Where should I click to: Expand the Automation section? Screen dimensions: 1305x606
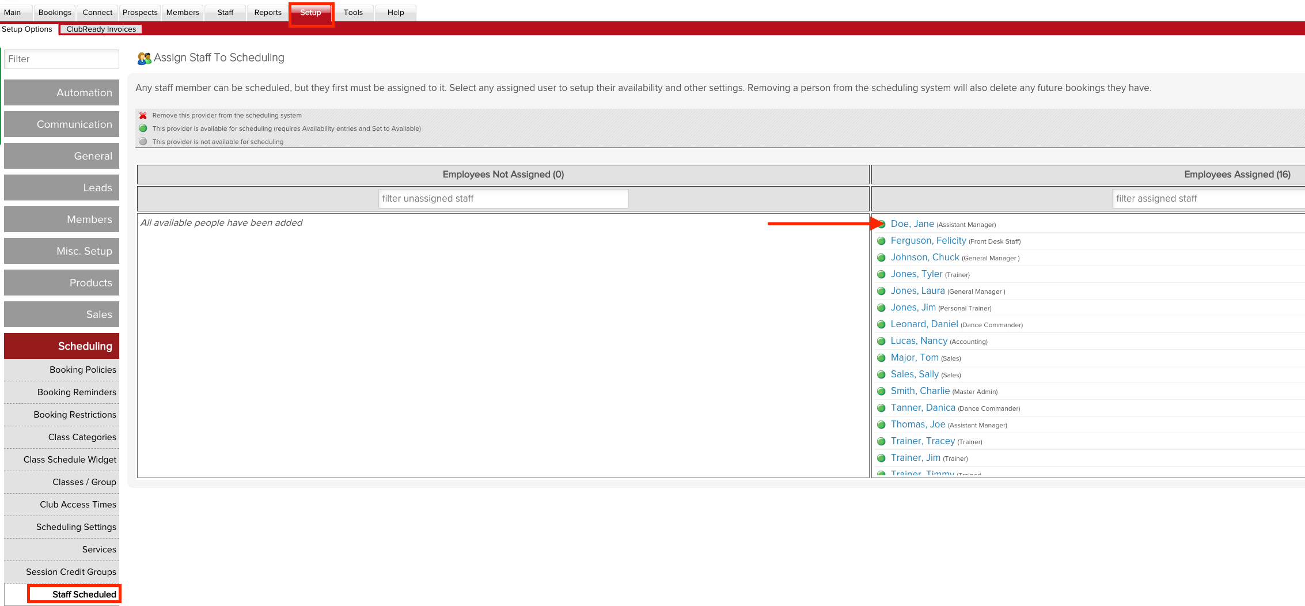tap(61, 92)
